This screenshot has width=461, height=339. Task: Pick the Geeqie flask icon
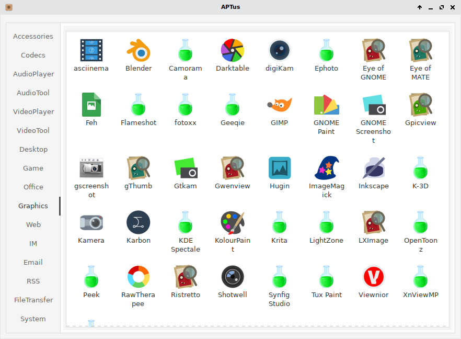[232, 105]
